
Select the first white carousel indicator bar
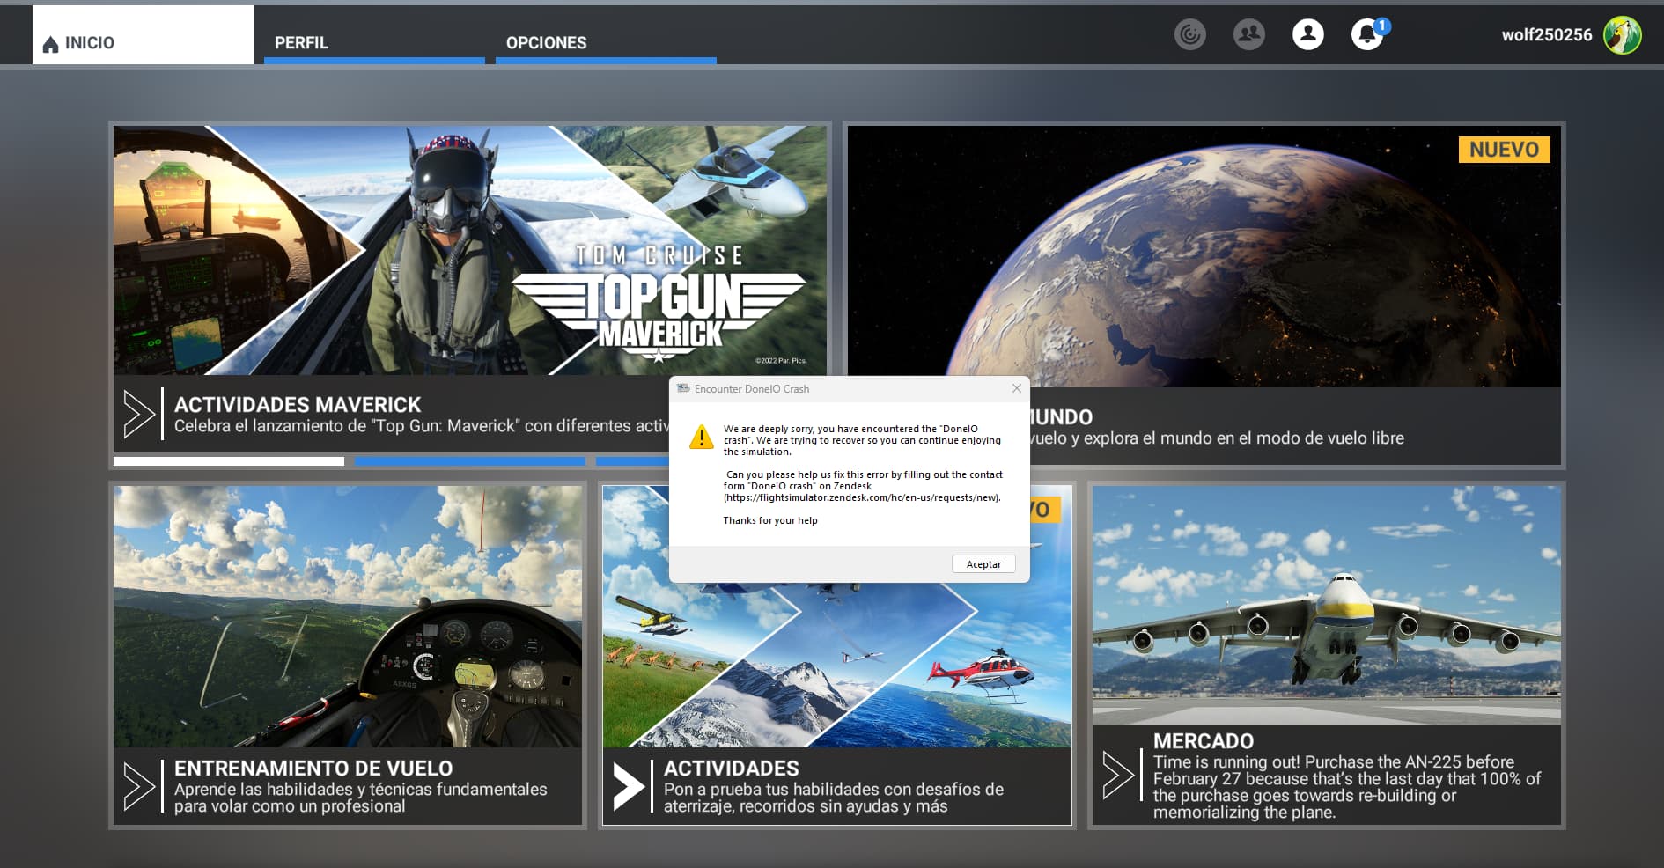click(228, 461)
